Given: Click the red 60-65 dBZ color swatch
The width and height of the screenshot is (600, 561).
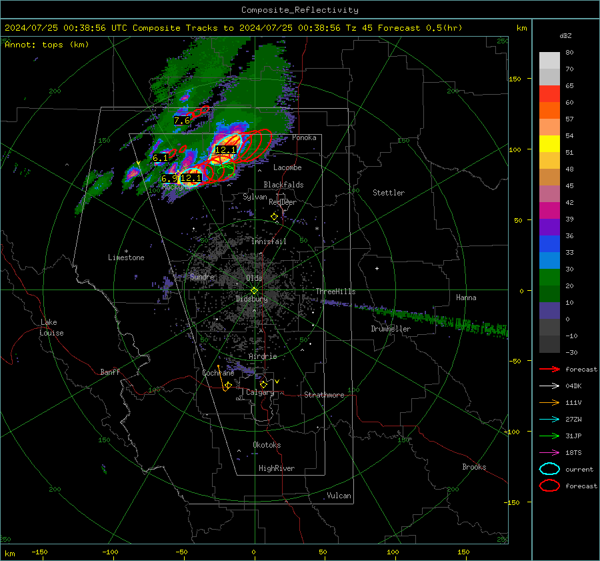Looking at the screenshot, I should 549,94.
